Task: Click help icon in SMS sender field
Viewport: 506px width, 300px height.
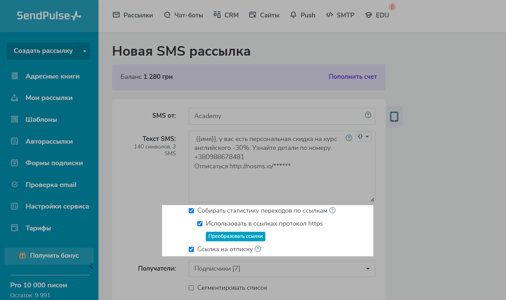Action: [368, 115]
